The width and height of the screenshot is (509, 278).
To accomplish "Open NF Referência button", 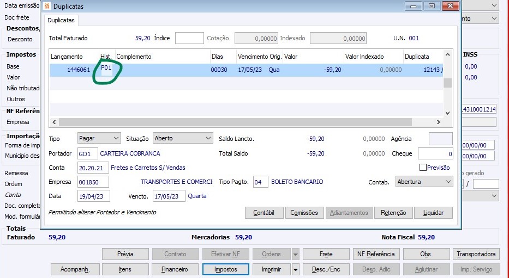I will (x=376, y=254).
